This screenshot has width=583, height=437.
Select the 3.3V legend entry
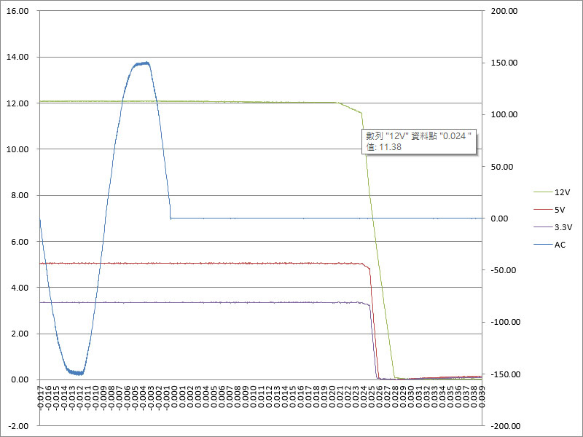tap(553, 227)
